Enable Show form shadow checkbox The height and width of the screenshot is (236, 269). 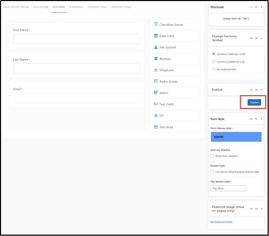(x=212, y=156)
